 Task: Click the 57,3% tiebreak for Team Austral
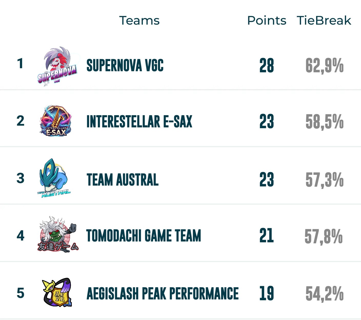(324, 179)
